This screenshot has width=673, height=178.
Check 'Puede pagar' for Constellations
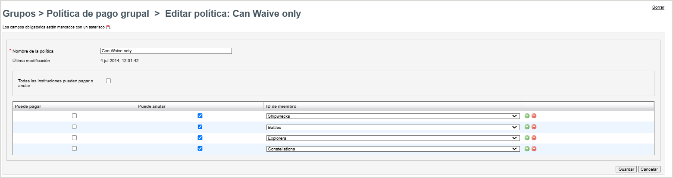coord(74,149)
